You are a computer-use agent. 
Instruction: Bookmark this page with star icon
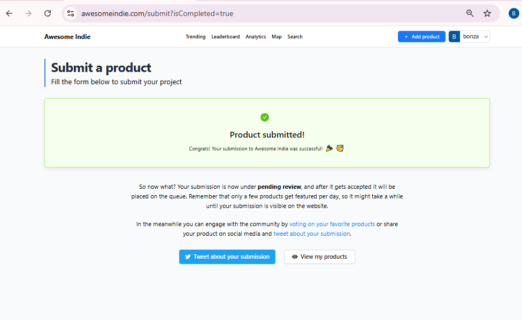pos(487,13)
